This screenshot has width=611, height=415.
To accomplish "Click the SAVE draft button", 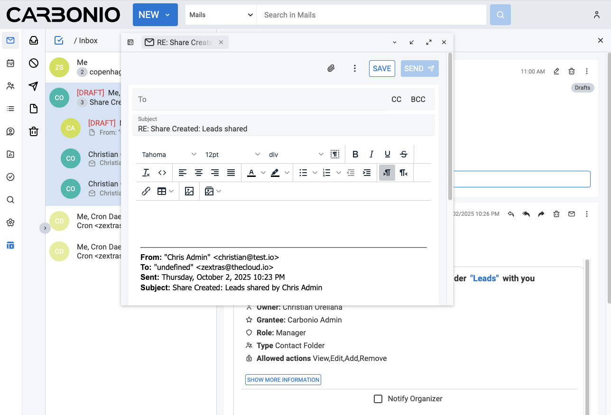I will pos(382,68).
